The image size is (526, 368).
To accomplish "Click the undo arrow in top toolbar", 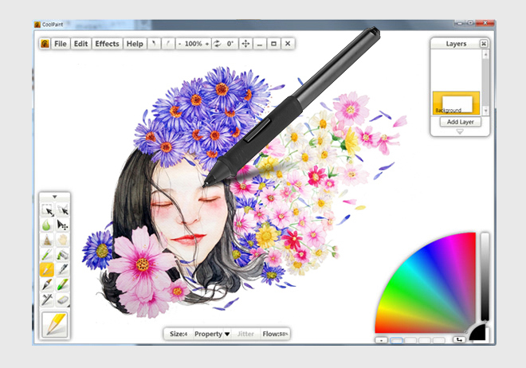I will [x=155, y=44].
